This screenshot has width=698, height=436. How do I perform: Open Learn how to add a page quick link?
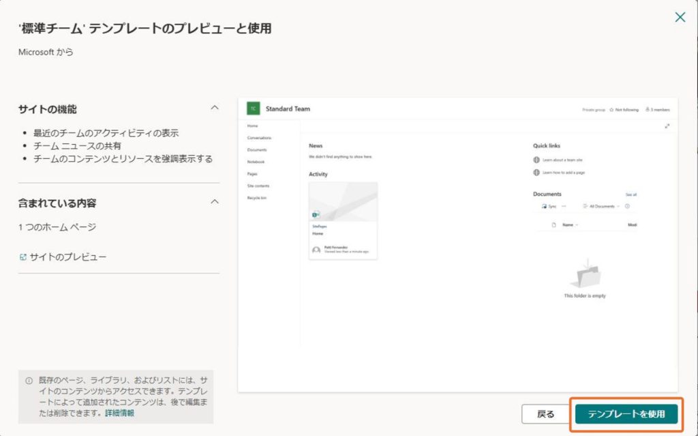tap(564, 173)
